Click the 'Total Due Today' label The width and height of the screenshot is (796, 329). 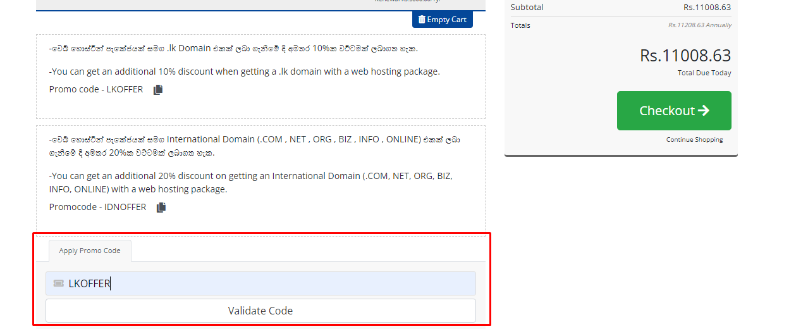[704, 73]
